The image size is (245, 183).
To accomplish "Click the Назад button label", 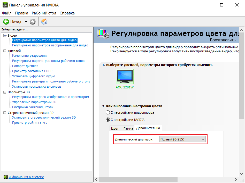I will coord(16,22).
